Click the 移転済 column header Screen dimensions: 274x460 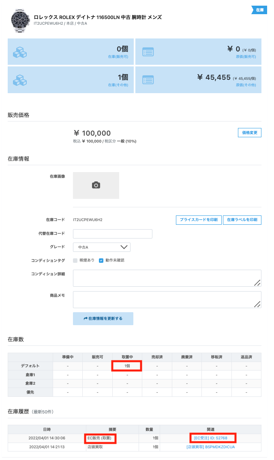click(x=216, y=357)
